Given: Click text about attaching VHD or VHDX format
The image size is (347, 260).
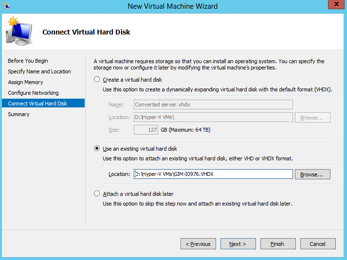Looking at the screenshot, I should [x=198, y=158].
